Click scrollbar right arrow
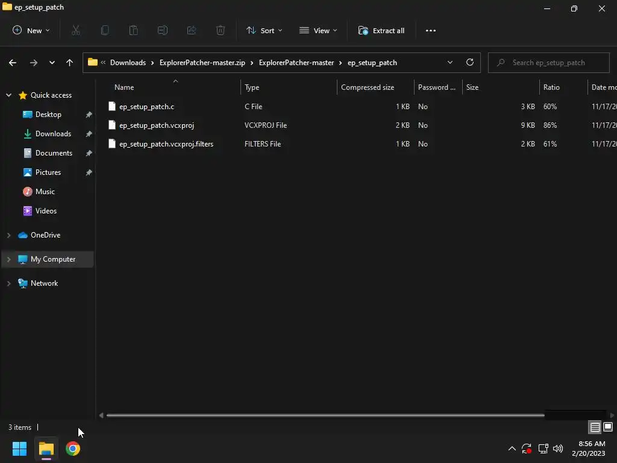617x463 pixels. pos(612,415)
